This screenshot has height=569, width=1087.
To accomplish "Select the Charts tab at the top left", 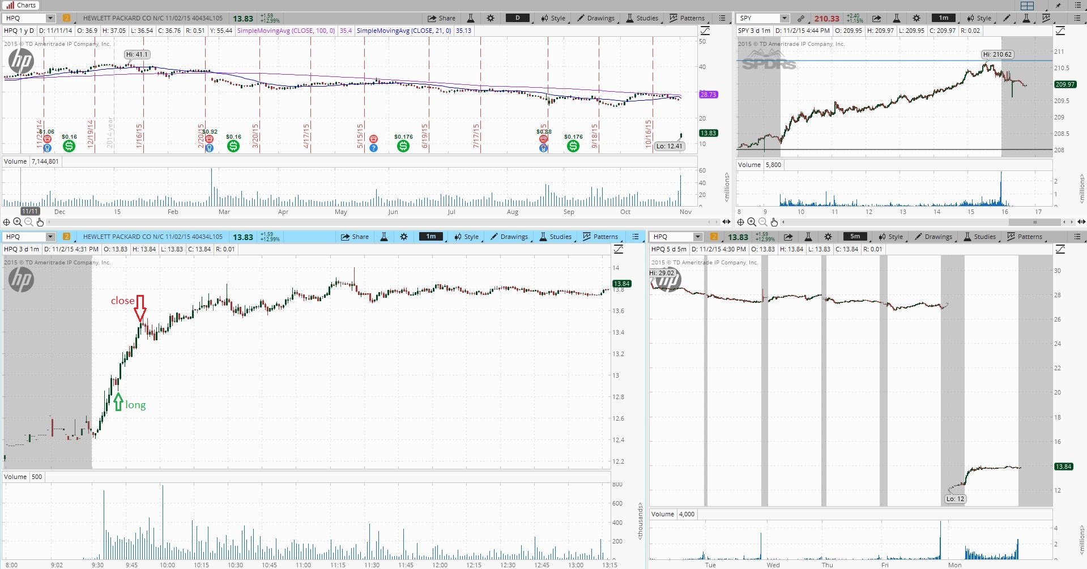I will (21, 5).
